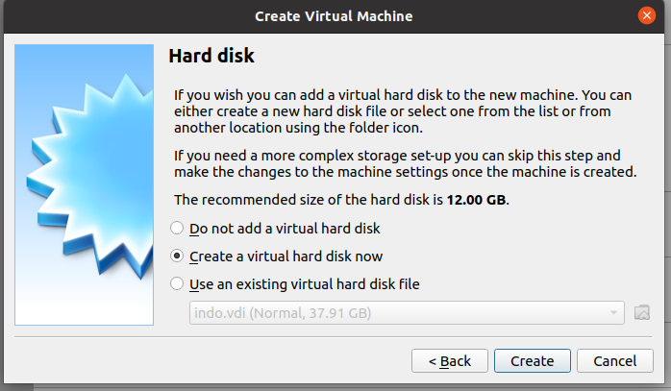Viewport: 671px width, 391px height.
Task: Click the Create button
Action: point(532,360)
